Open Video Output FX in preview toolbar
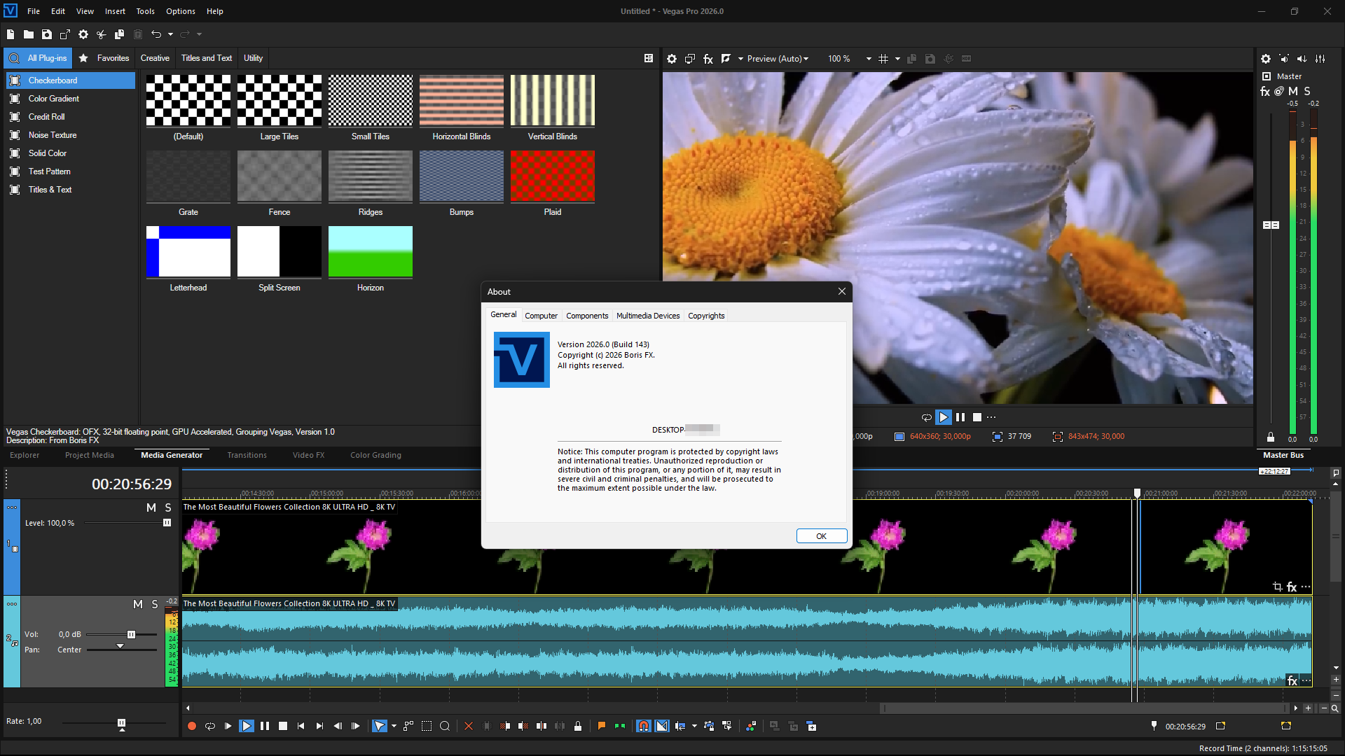 tap(708, 59)
